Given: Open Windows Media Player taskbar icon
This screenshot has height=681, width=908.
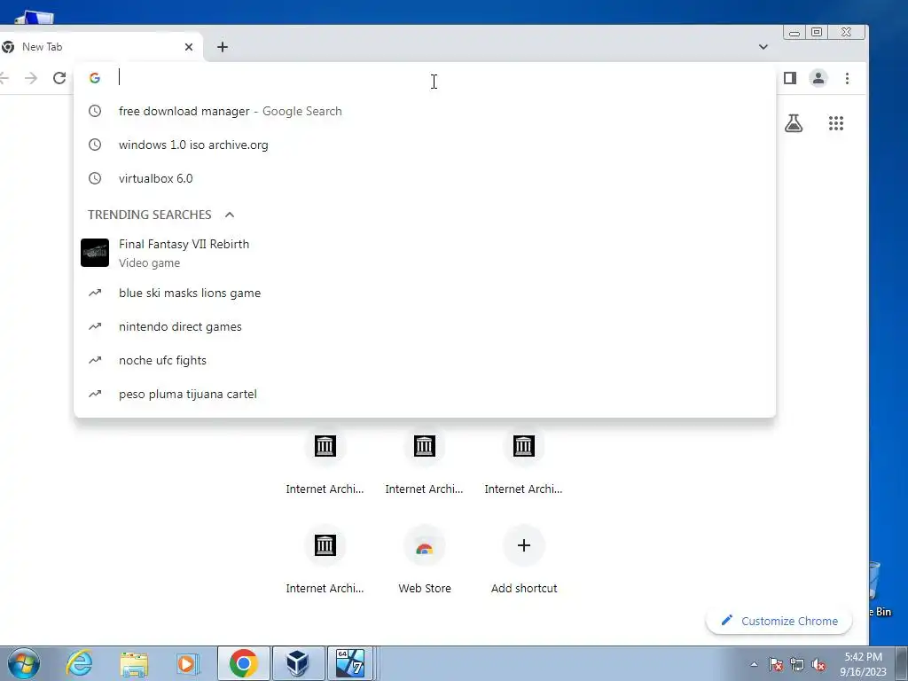Looking at the screenshot, I should tap(188, 663).
